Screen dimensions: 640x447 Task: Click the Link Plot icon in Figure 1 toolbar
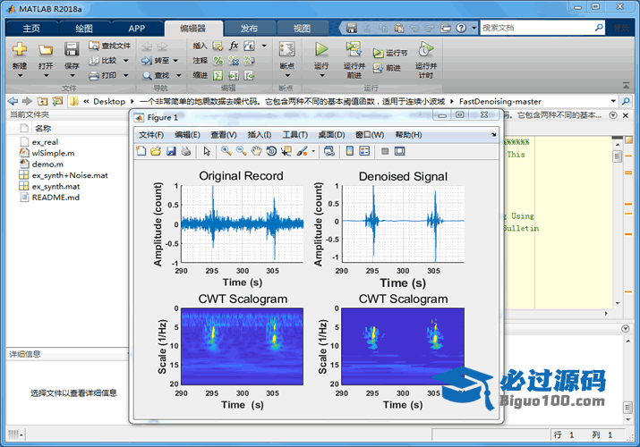(x=329, y=151)
